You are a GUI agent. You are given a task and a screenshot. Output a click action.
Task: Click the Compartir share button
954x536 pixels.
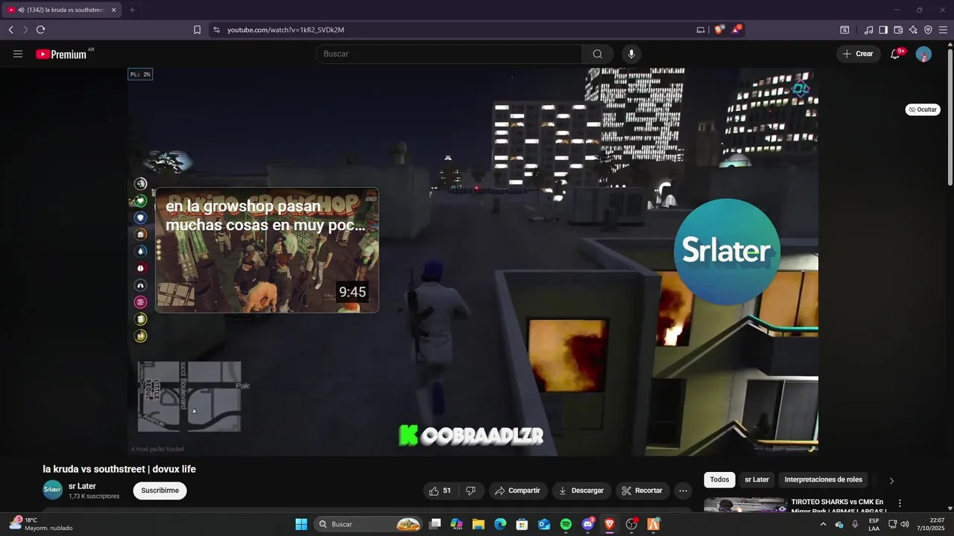click(517, 491)
